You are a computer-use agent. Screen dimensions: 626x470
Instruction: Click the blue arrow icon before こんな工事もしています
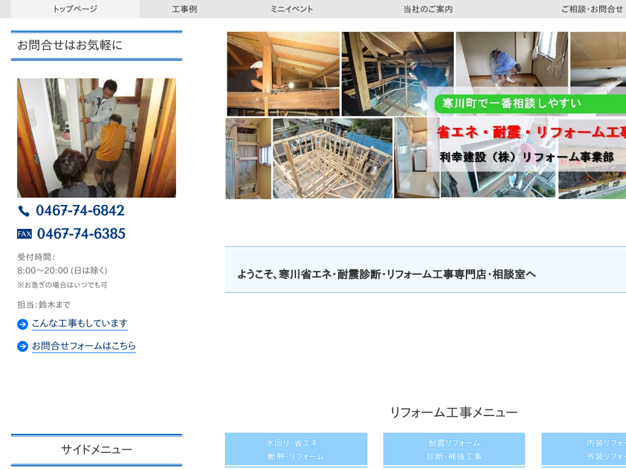click(x=23, y=324)
